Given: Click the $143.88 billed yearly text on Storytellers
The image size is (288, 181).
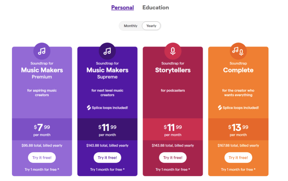Looking at the screenshot, I should pyautogui.click(x=173, y=146).
